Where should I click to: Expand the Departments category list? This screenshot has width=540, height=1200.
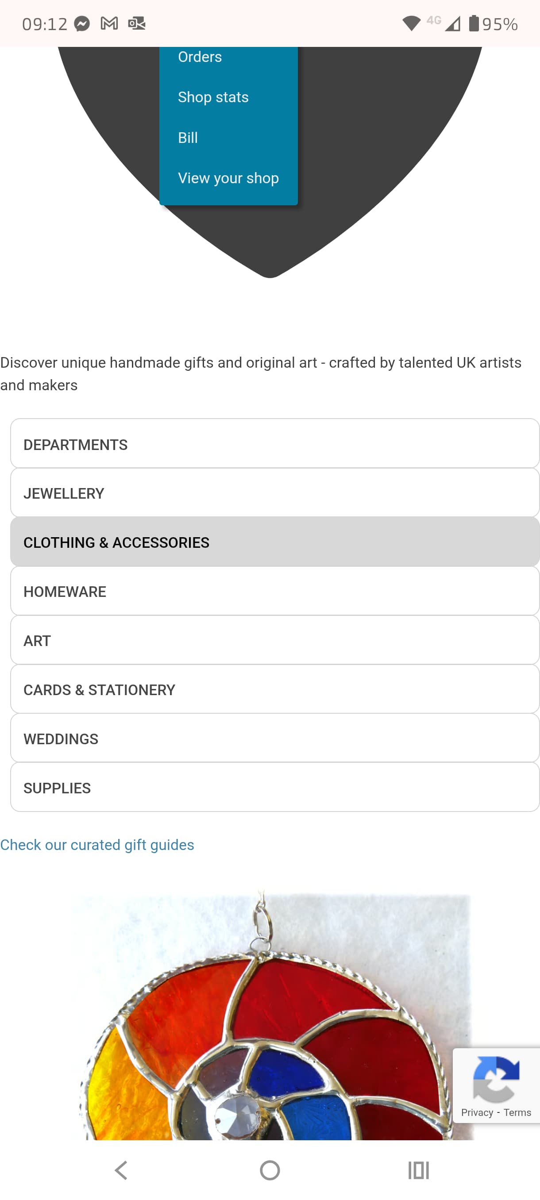click(274, 444)
